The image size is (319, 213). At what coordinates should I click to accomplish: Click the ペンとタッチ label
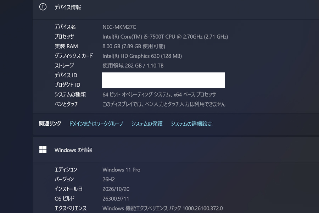tap(66, 104)
